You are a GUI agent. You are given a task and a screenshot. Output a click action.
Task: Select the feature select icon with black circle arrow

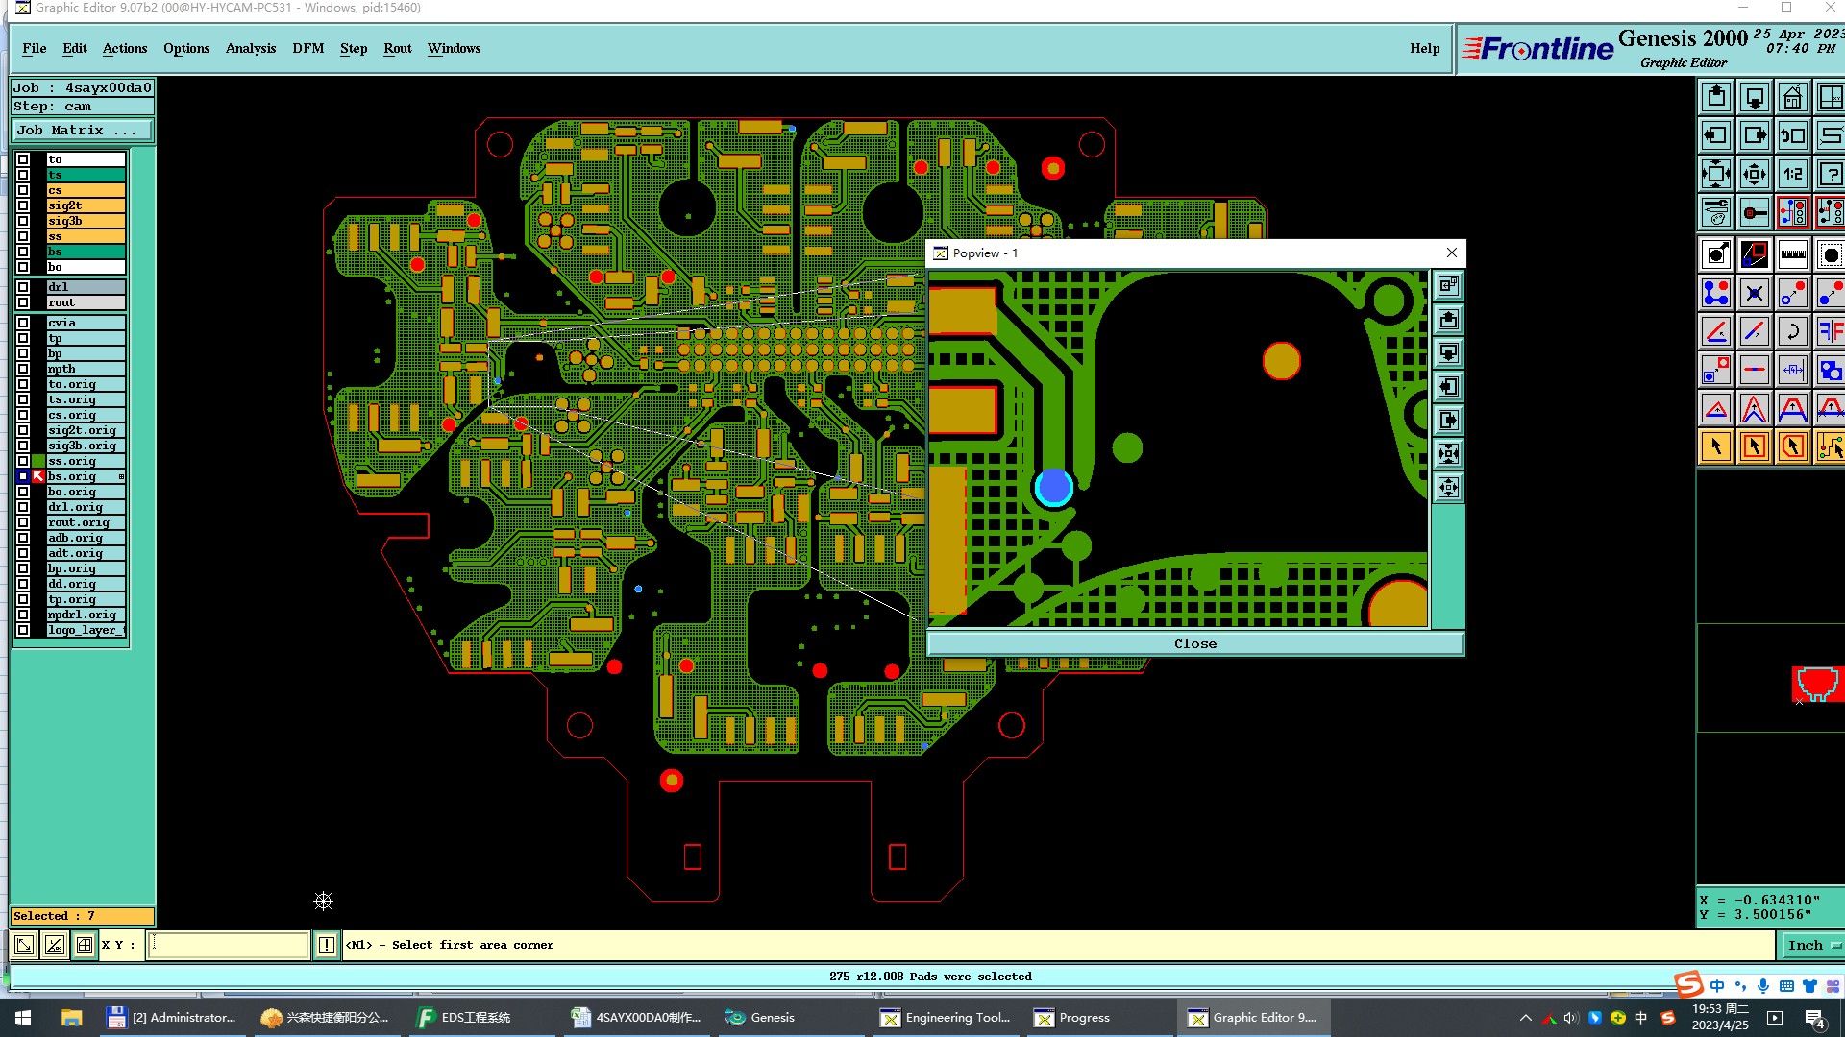pos(1716,254)
